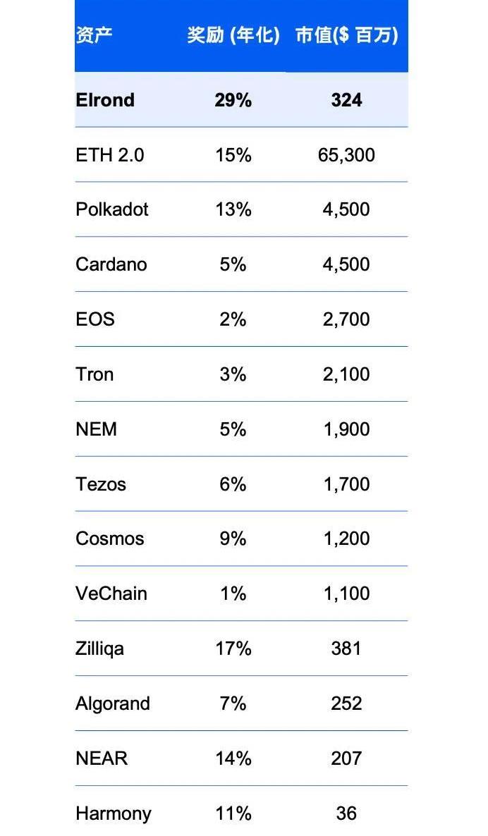488x836 pixels.
Task: Select Cosmos 9% reward cell
Action: click(x=233, y=539)
